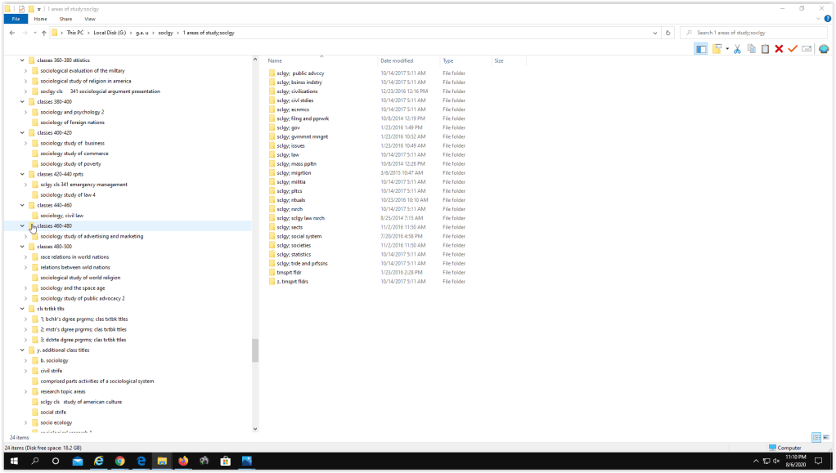Click the orange checkmark Properties icon

pyautogui.click(x=793, y=49)
